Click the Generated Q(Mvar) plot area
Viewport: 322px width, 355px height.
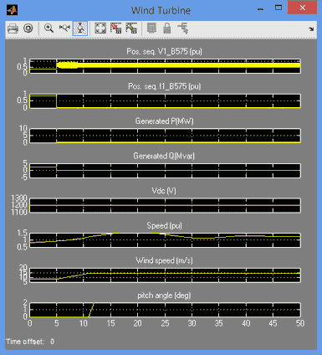165,171
